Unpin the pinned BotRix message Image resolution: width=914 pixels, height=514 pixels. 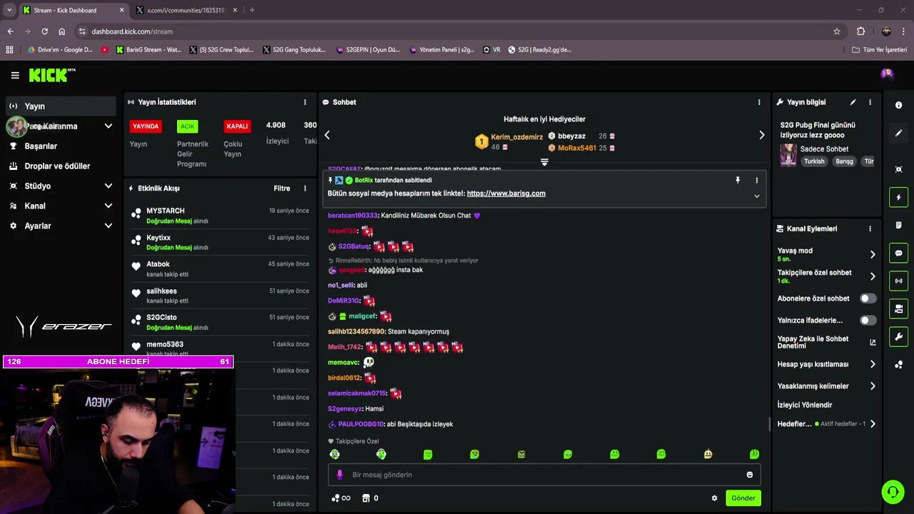point(738,181)
